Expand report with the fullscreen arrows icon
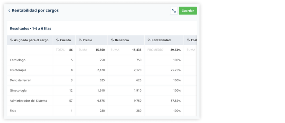Viewport: 285px width, 123px height. click(x=174, y=11)
